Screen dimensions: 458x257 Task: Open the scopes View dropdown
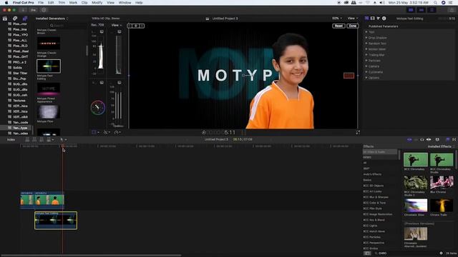point(116,26)
